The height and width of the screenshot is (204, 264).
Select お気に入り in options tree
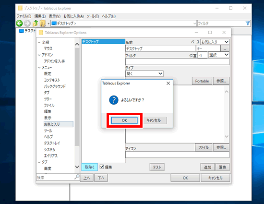point(59,124)
